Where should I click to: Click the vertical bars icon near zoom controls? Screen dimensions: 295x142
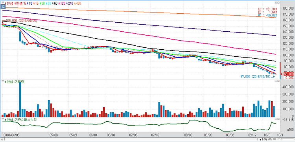(275, 139)
